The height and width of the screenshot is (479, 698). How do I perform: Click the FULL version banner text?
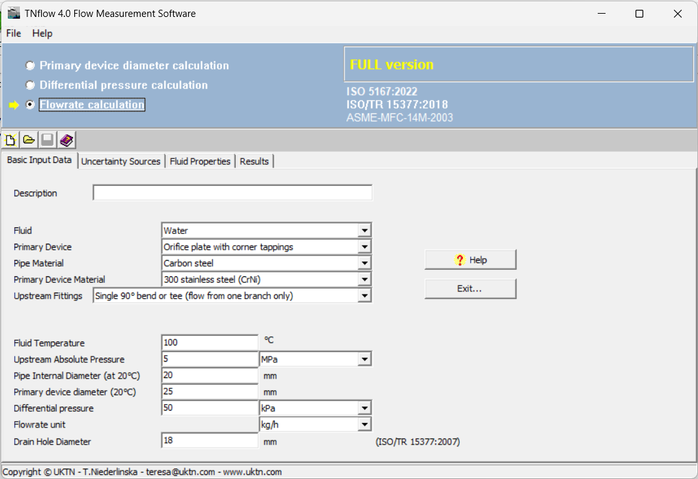coord(391,65)
